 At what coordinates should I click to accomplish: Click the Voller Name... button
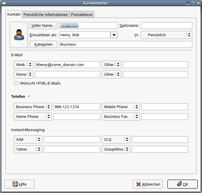tap(44, 26)
